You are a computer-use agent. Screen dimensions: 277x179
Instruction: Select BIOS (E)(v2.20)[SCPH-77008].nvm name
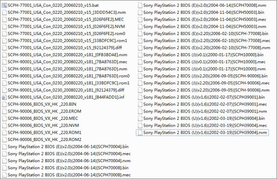tap(207, 48)
